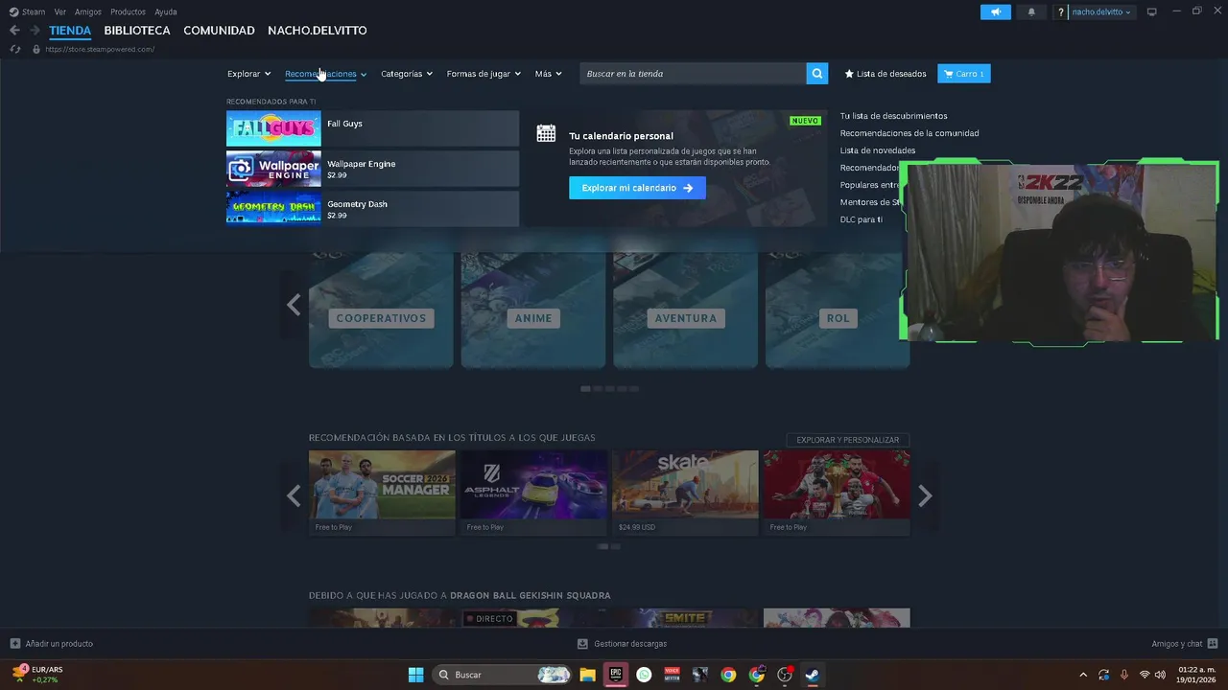Open Lista de deseados
The width and height of the screenshot is (1228, 690).
pos(886,74)
